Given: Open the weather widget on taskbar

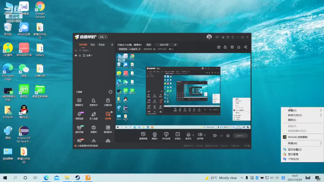Looking at the screenshot, I should point(221,178).
